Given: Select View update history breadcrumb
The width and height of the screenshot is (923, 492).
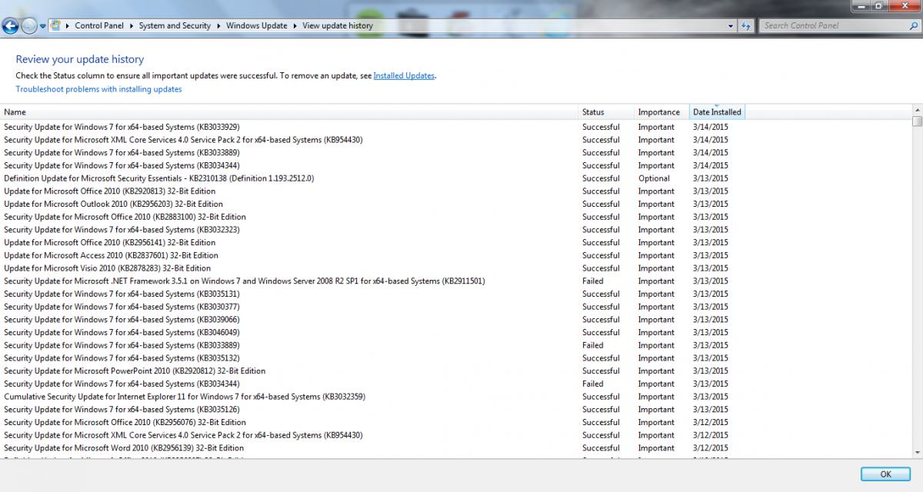Looking at the screenshot, I should tap(338, 25).
